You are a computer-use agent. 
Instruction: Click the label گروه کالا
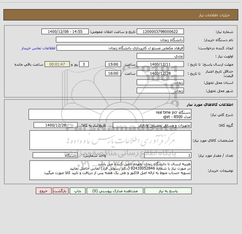click(x=226, y=125)
